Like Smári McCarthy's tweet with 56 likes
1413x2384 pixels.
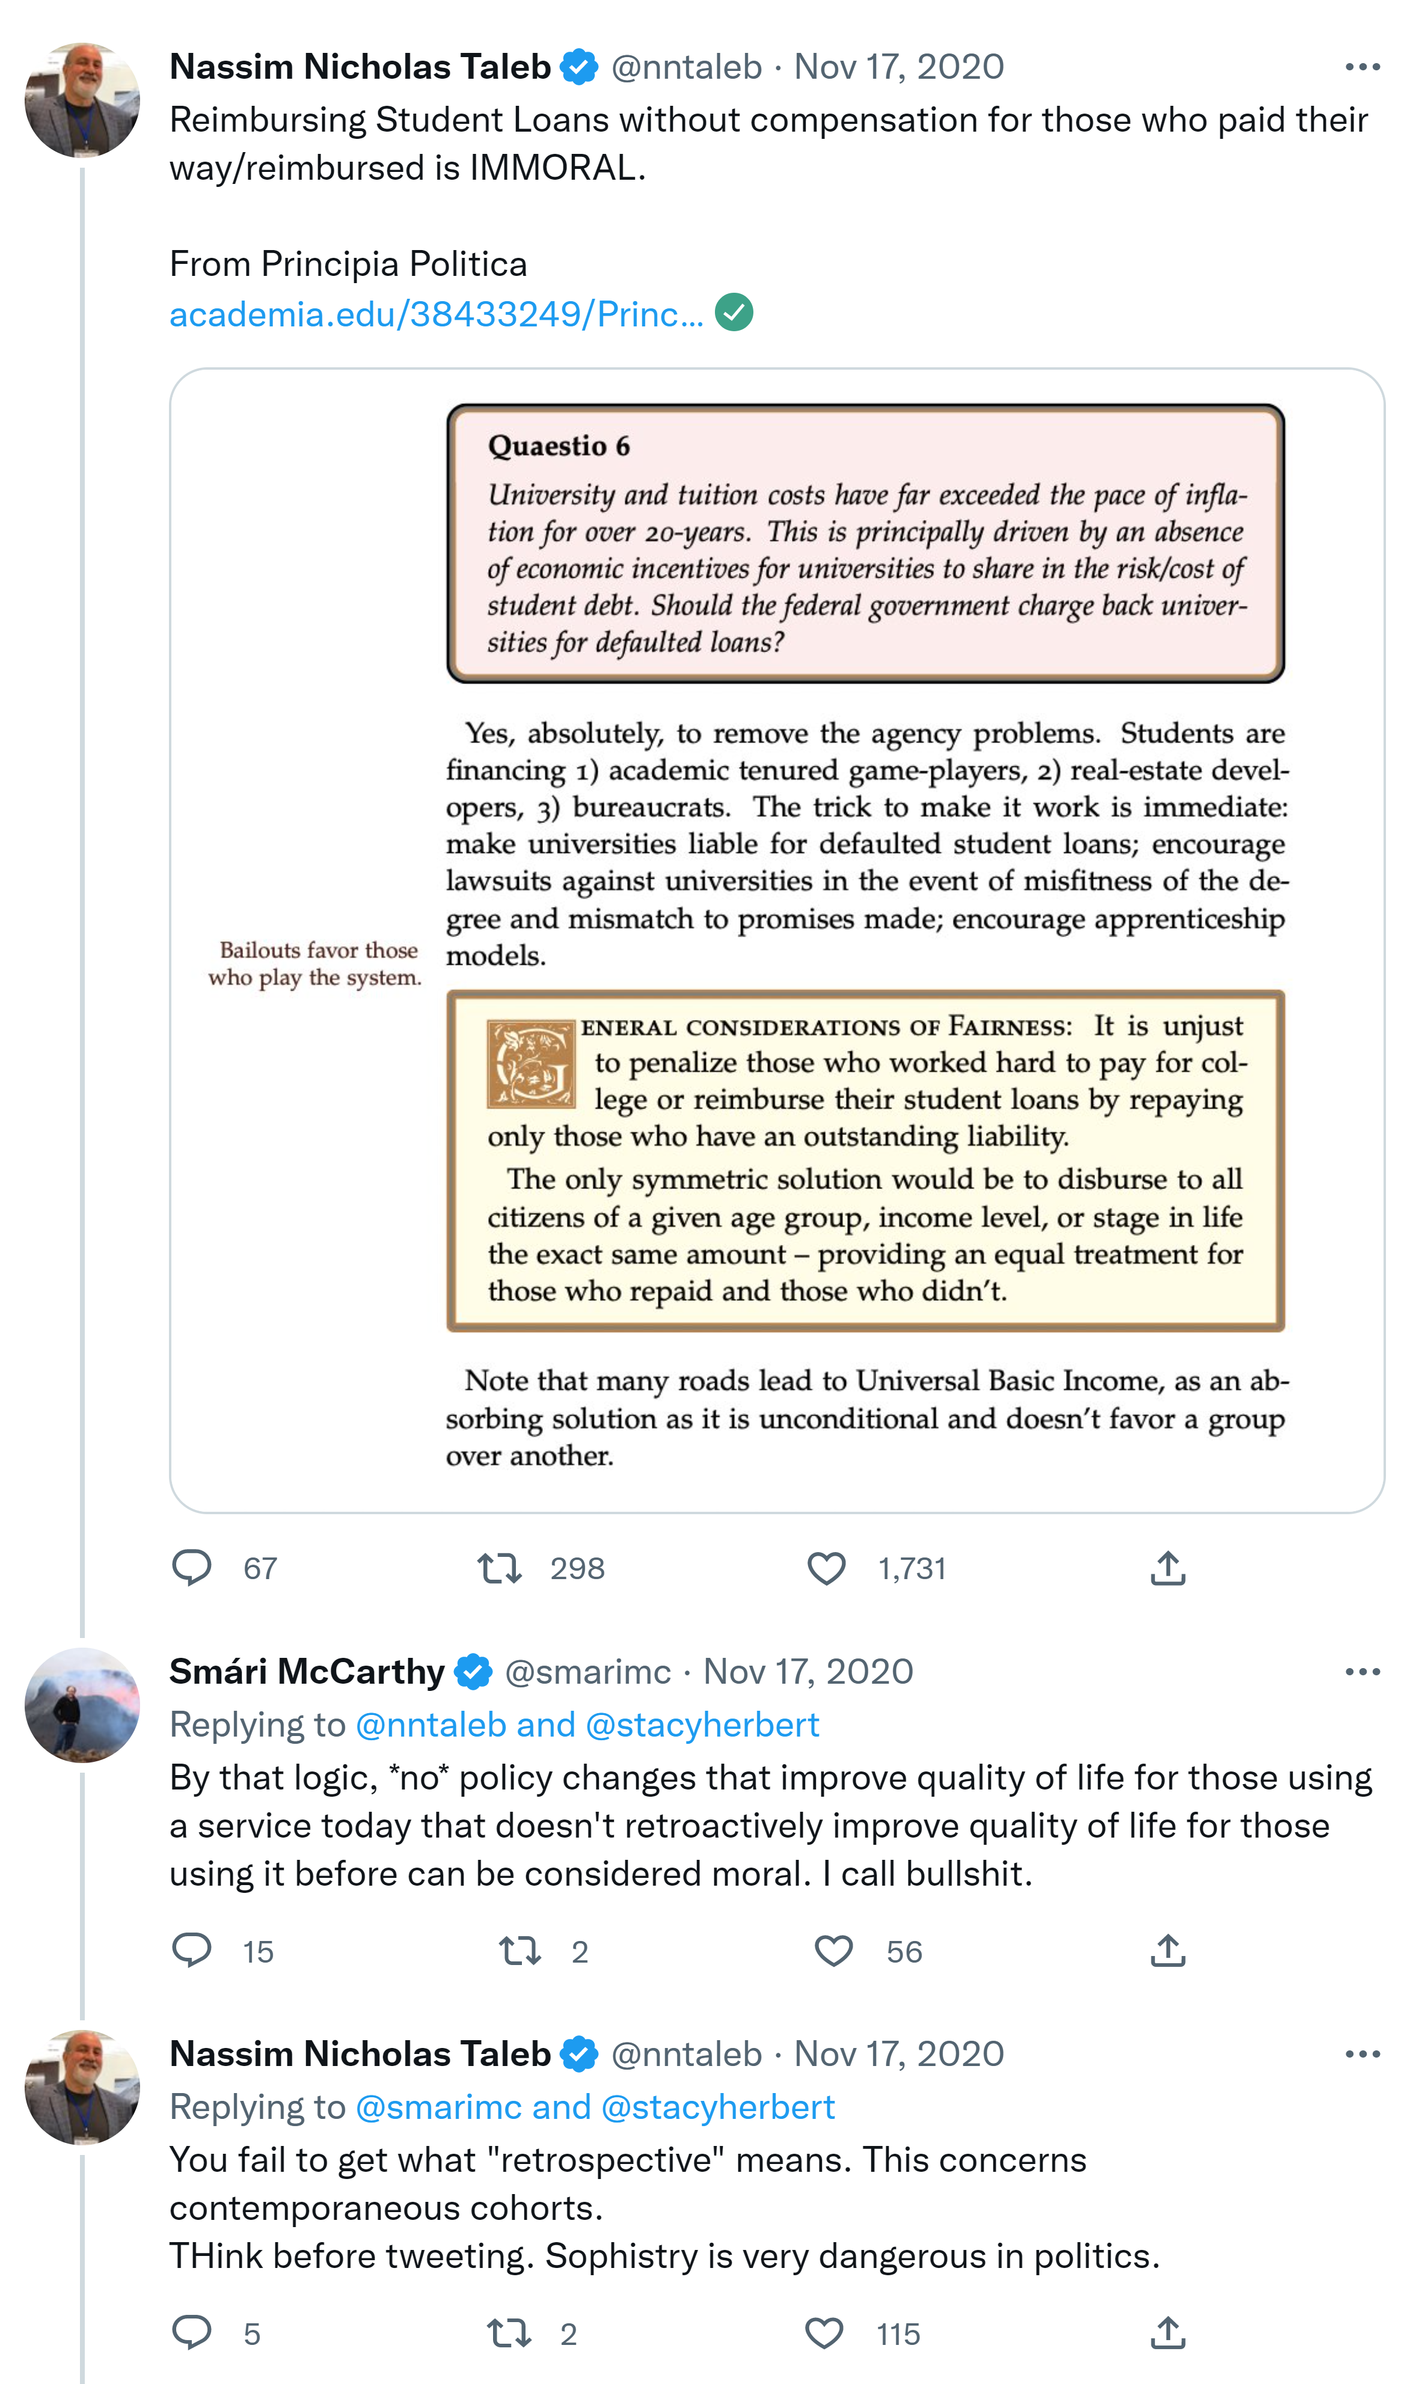point(833,1951)
